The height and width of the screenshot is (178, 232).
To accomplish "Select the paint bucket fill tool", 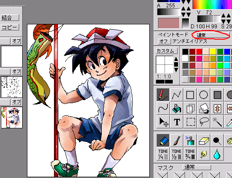I will pyautogui.click(x=177, y=108).
